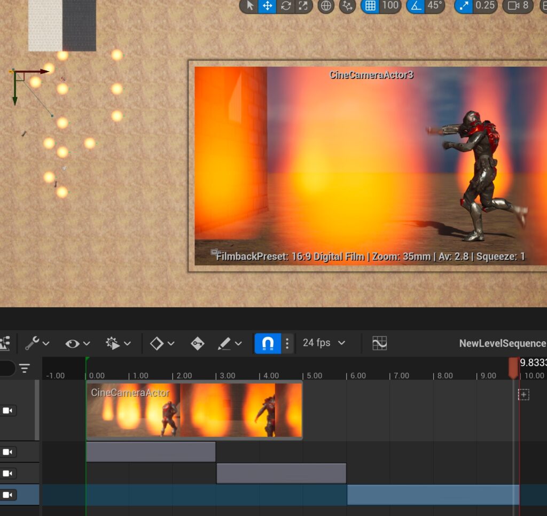Viewport: 547px width, 516px height.
Task: Open the track filter menu icon
Action: point(25,368)
